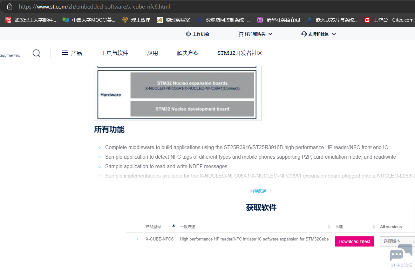Expand the X-CUBE-NFC6 row with plus
415x270 pixels.
pos(137,239)
